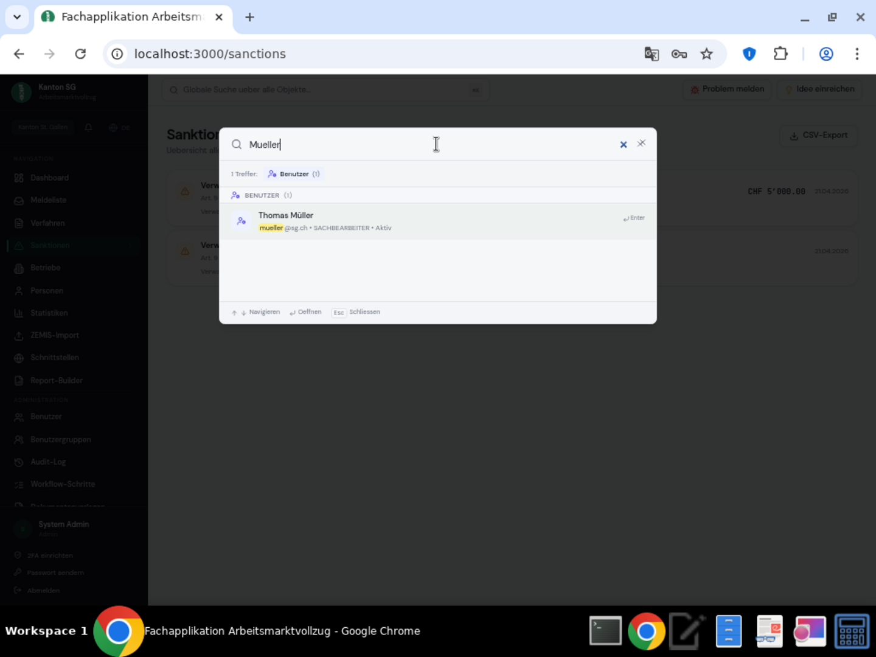Click the Idee einreichen button
The image size is (876, 657).
pyautogui.click(x=819, y=89)
